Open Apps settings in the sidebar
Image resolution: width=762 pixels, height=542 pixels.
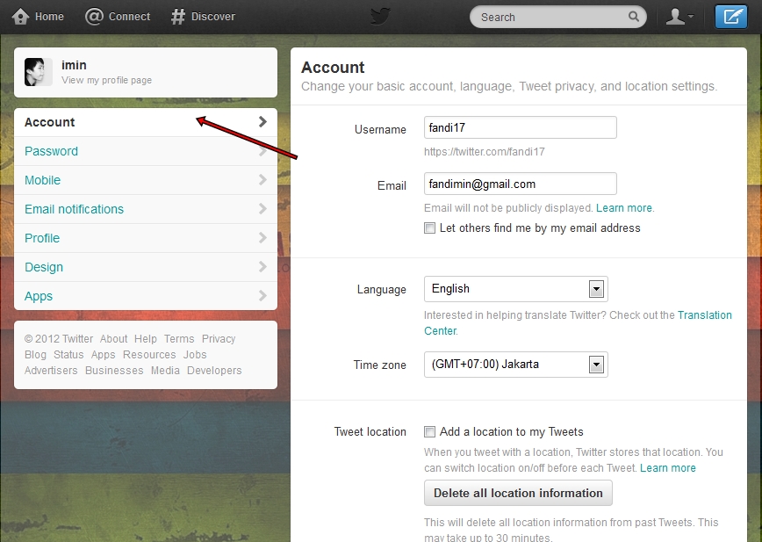point(146,296)
